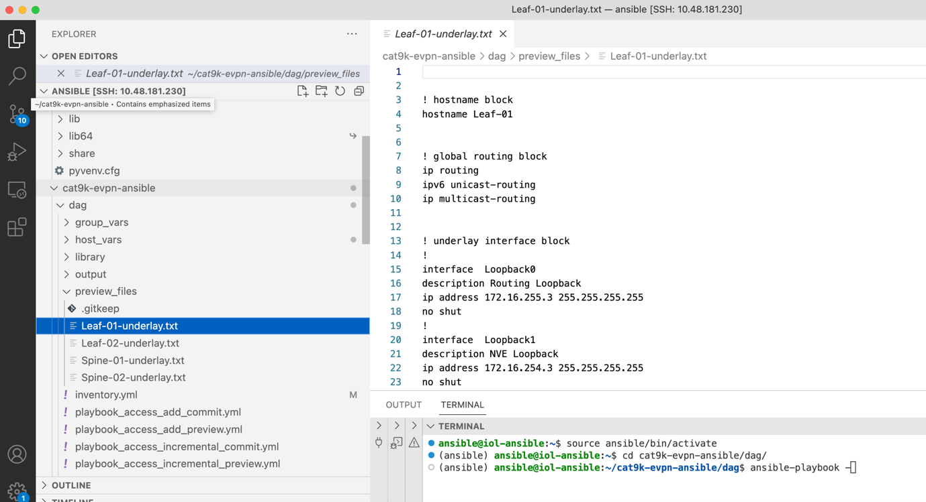The image size is (926, 502).
Task: Click dag in the breadcrumb path
Action: pyautogui.click(x=497, y=56)
